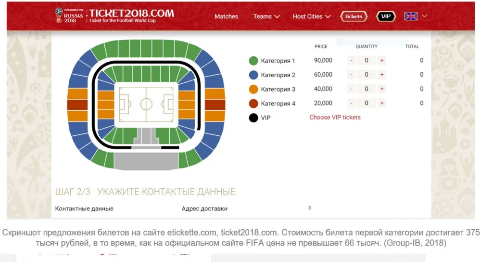Image resolution: width=481 pixels, height=262 pixels.
Task: Decrease Категория 2 quantity with minus
Action: coord(351,75)
